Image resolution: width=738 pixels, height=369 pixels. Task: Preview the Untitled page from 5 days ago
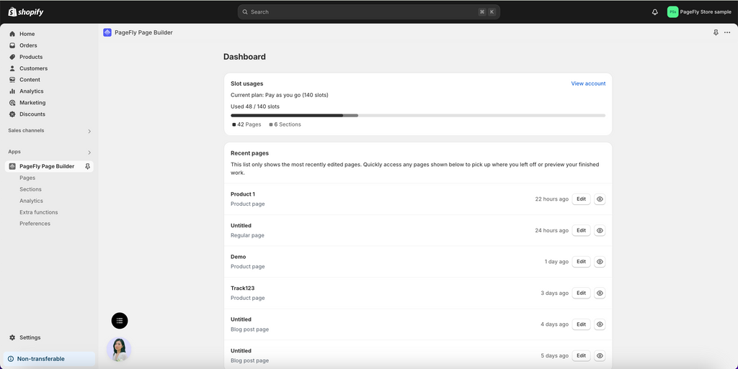tap(600, 356)
